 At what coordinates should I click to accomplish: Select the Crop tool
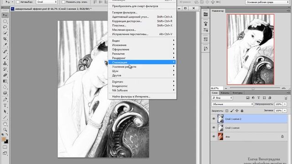(5, 39)
